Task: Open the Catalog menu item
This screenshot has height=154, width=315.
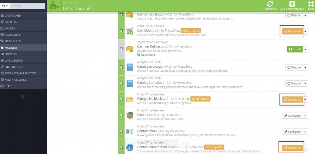Action: coord(23,22)
